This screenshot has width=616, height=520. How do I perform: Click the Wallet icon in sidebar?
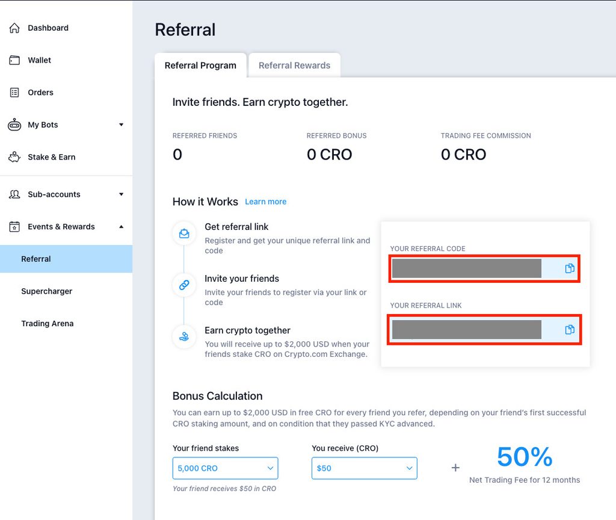tap(14, 60)
